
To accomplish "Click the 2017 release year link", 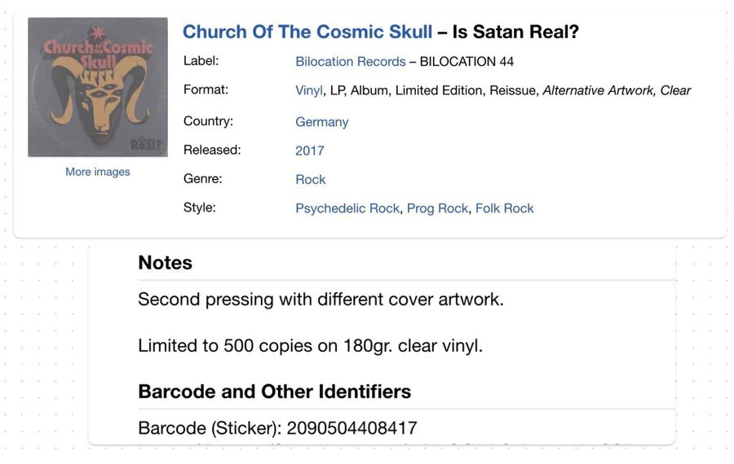I will pyautogui.click(x=309, y=151).
